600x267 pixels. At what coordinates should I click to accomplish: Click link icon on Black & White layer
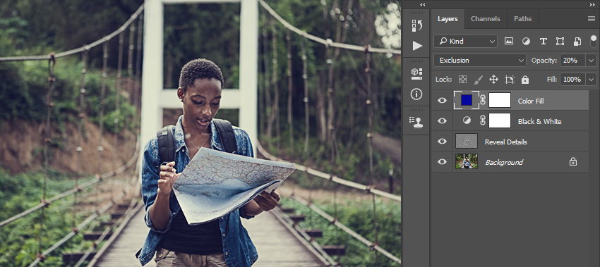tap(483, 120)
